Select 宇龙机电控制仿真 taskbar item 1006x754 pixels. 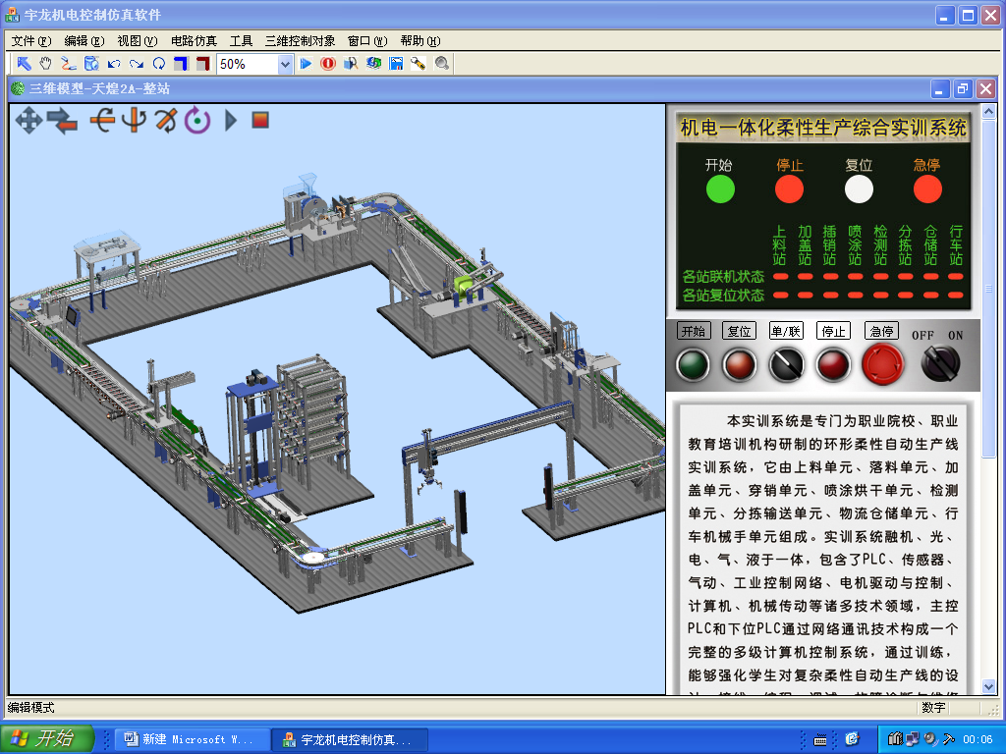pos(349,739)
